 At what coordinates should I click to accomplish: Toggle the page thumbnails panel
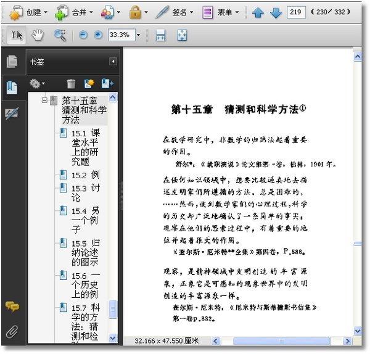tap(11, 62)
